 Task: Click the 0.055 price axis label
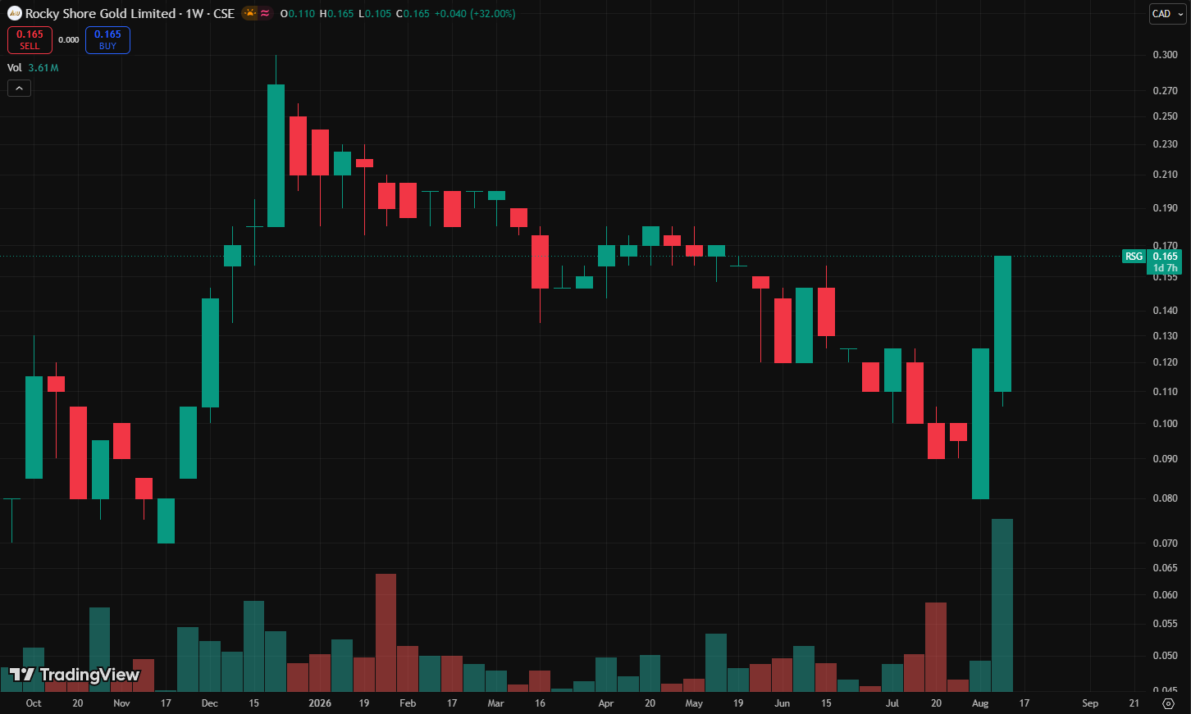pos(1165,624)
